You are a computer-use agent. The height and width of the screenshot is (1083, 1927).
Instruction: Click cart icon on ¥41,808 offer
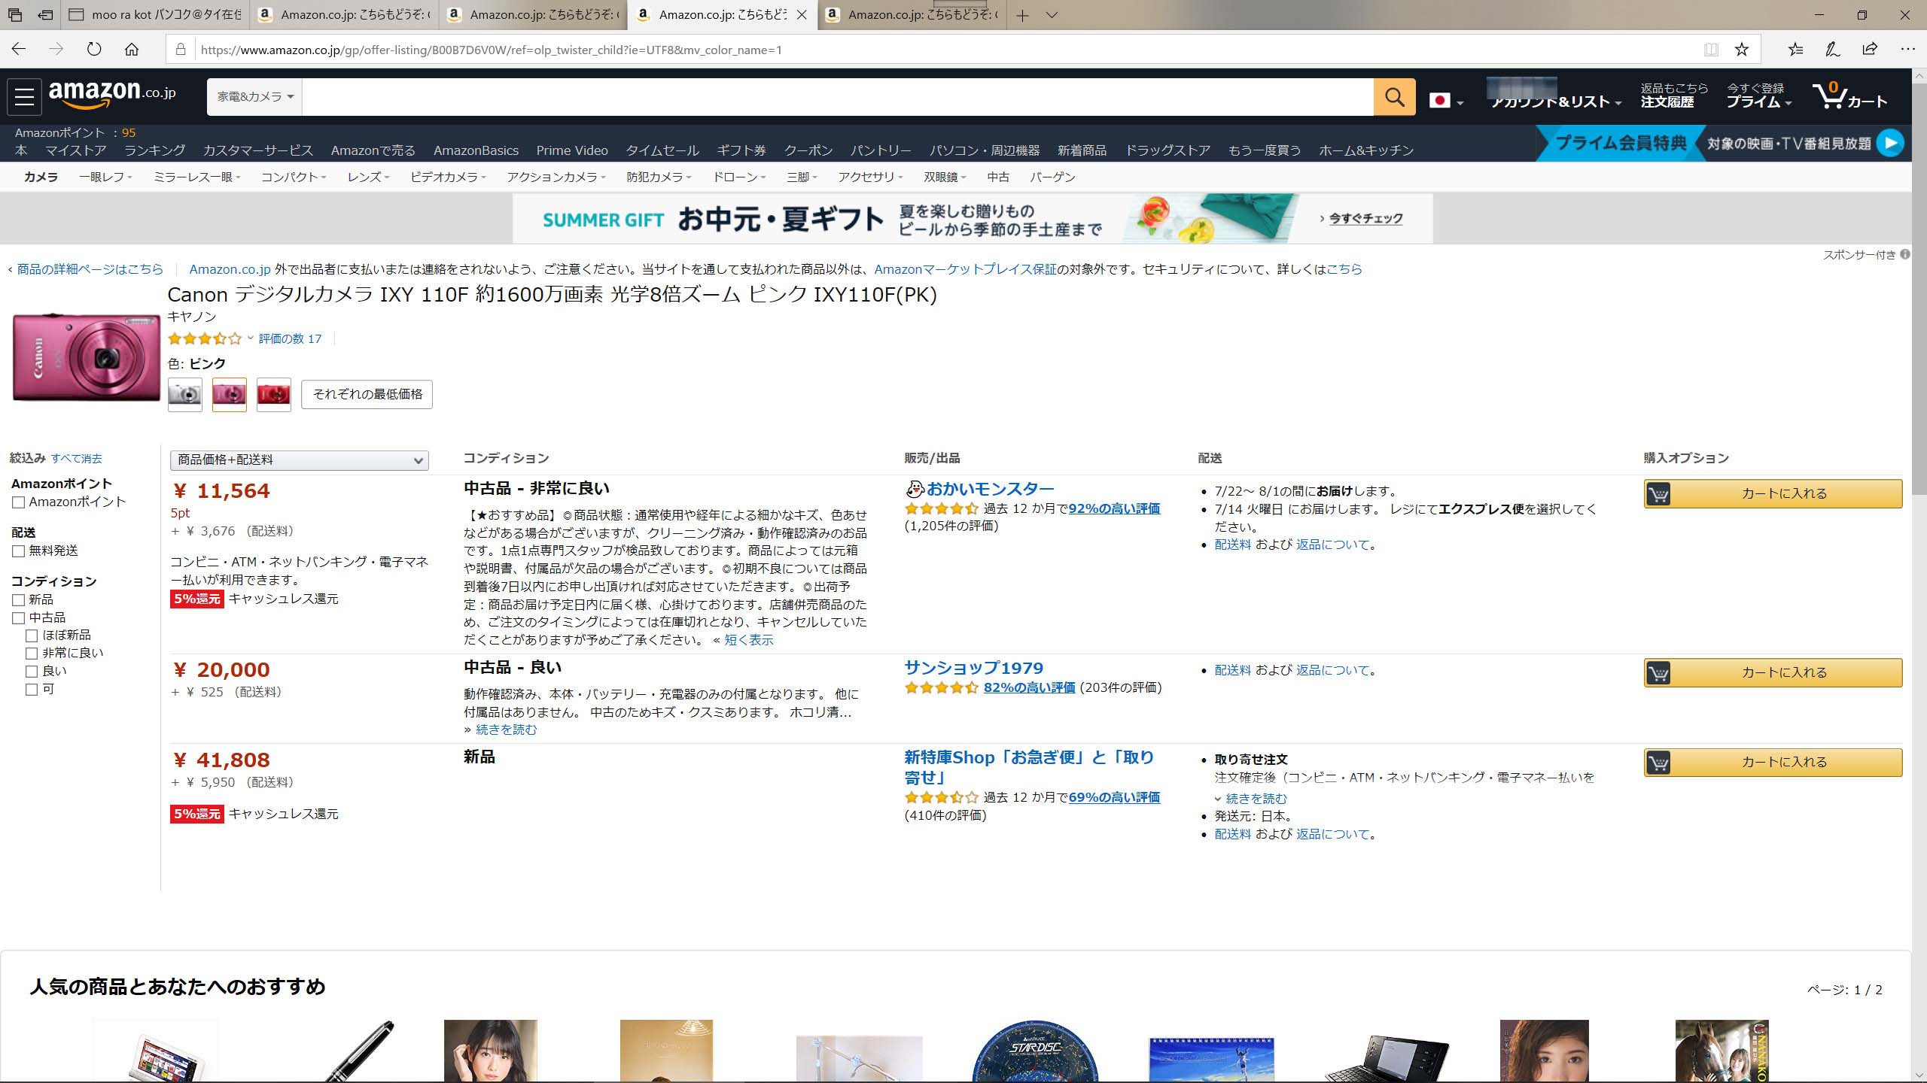(1658, 763)
